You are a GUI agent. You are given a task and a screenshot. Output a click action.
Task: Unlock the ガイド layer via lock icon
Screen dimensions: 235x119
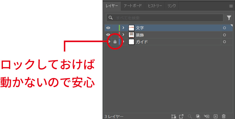coord(115,42)
